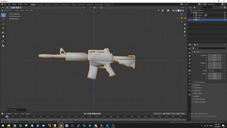This screenshot has height=128, width=227.
Task: Open the Render properties tab
Action: pyautogui.click(x=189, y=53)
